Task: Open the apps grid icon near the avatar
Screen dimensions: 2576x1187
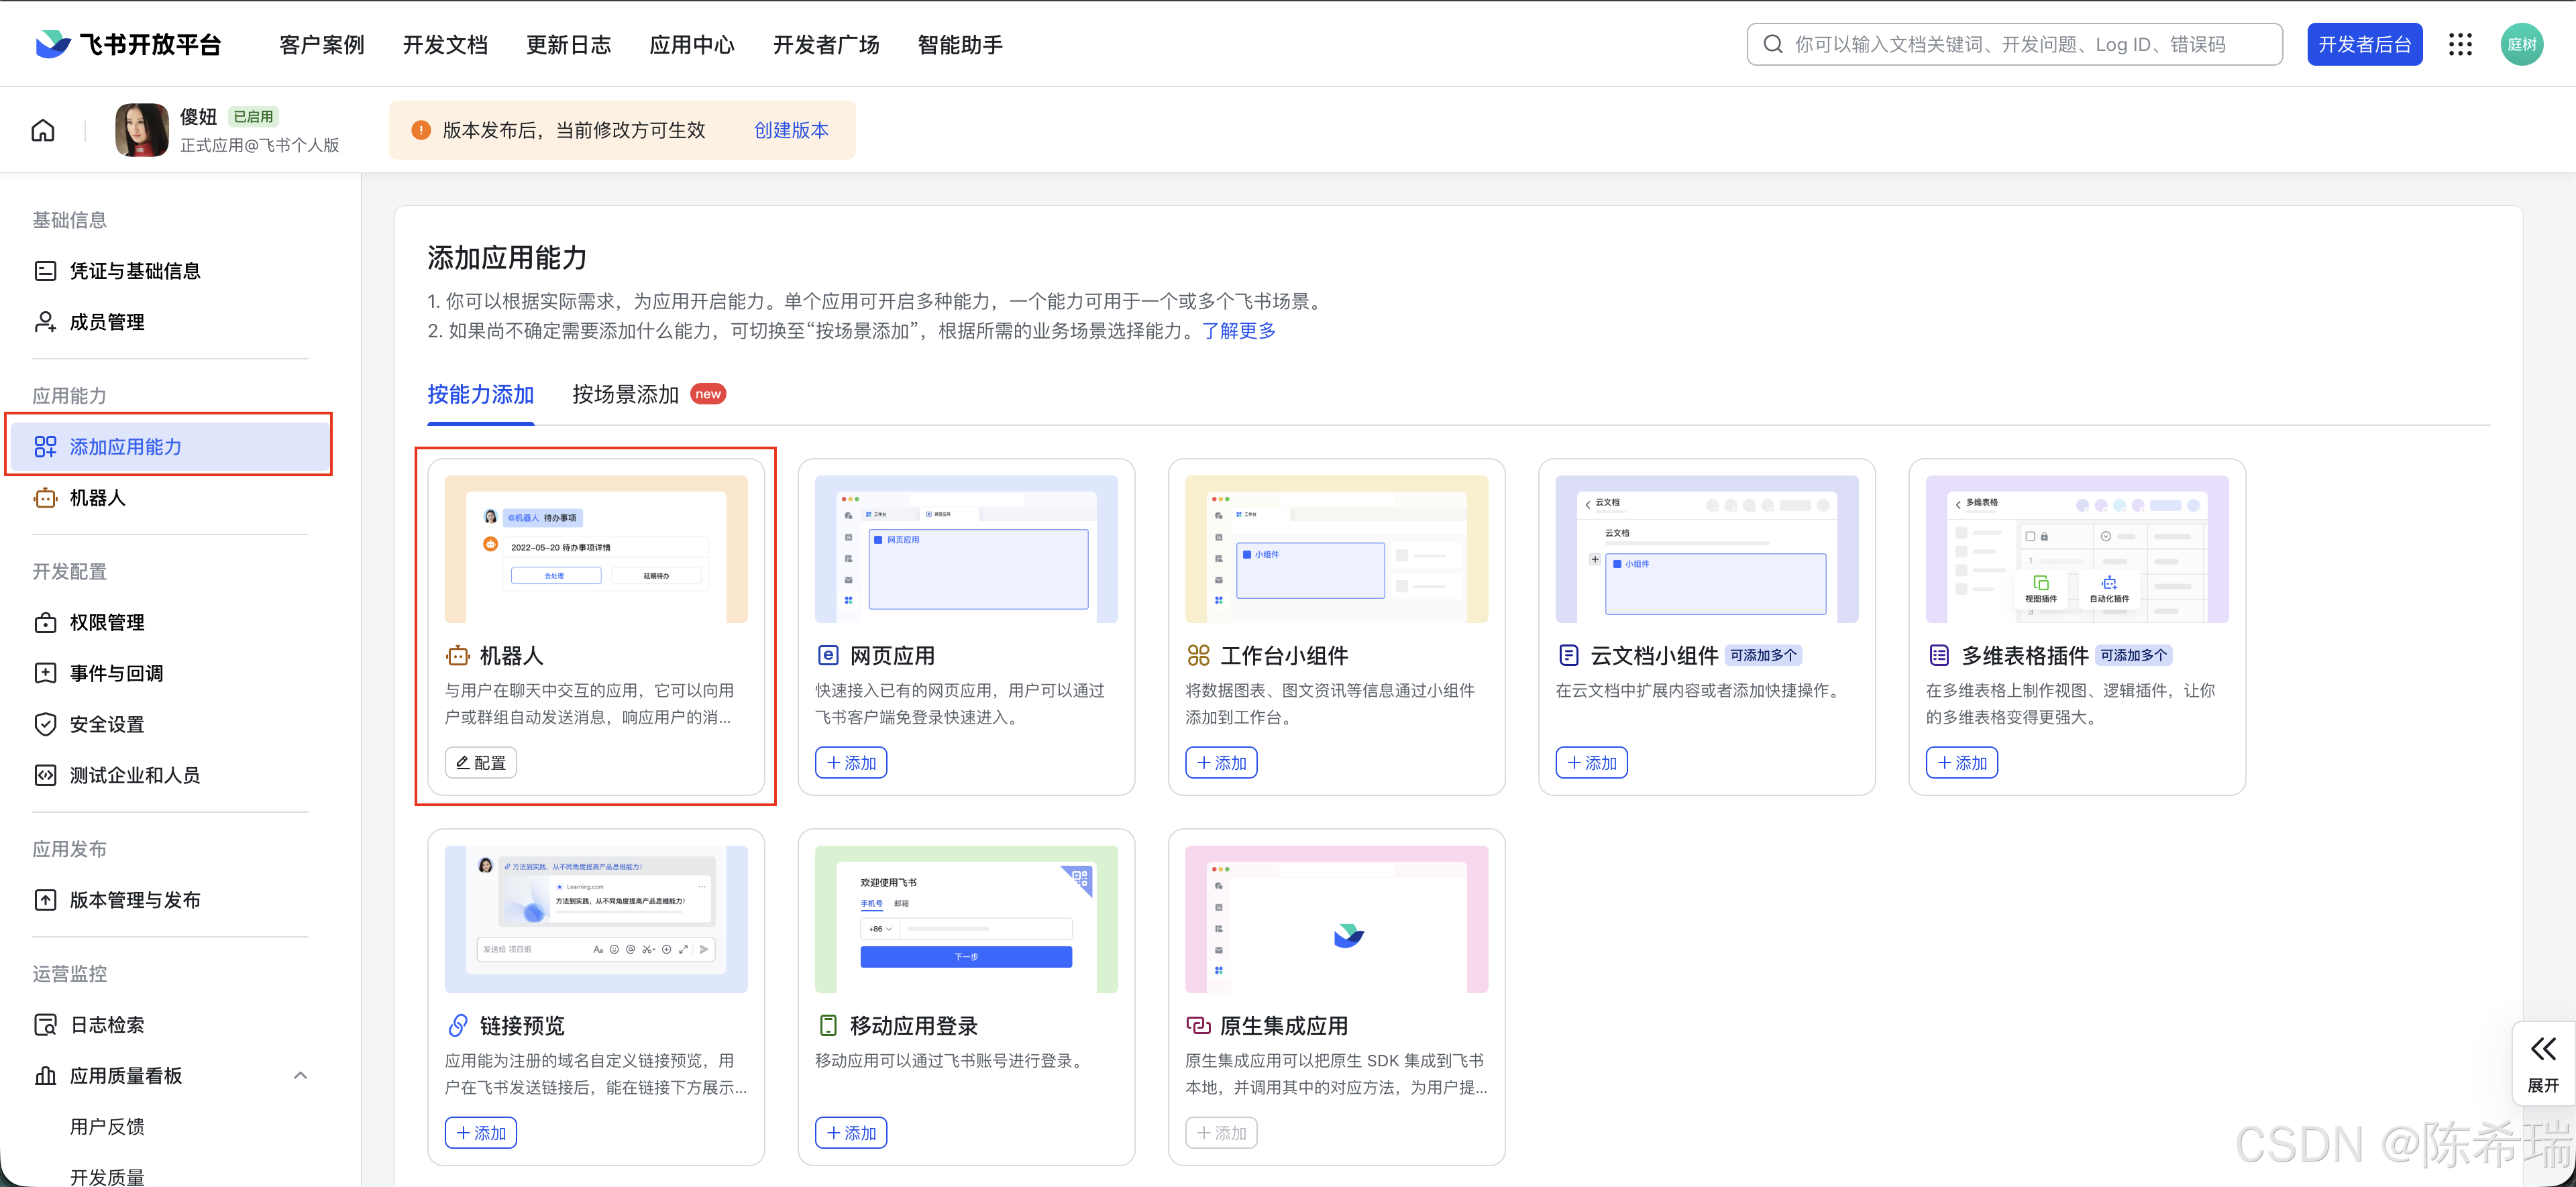Action: pyautogui.click(x=2461, y=44)
